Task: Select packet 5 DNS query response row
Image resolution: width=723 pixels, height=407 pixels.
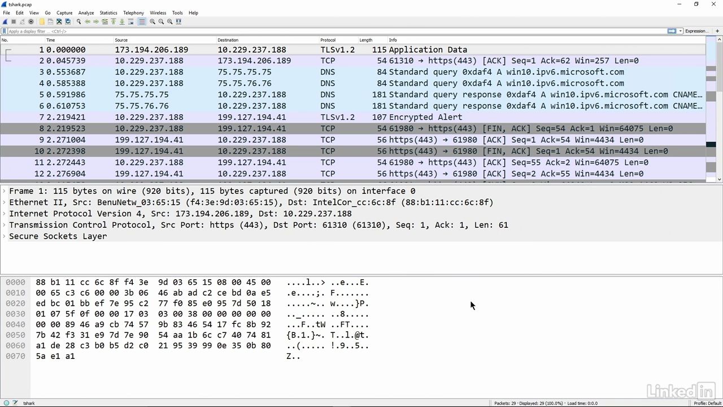Action: (x=353, y=94)
